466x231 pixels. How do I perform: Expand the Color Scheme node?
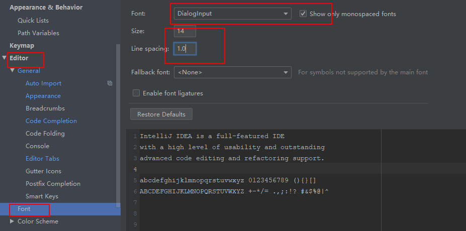coord(12,221)
